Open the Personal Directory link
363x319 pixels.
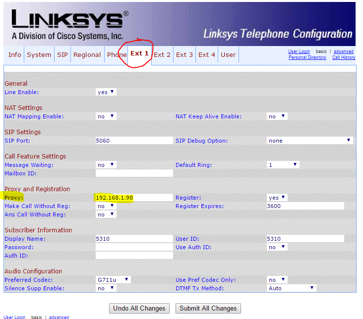(307, 57)
